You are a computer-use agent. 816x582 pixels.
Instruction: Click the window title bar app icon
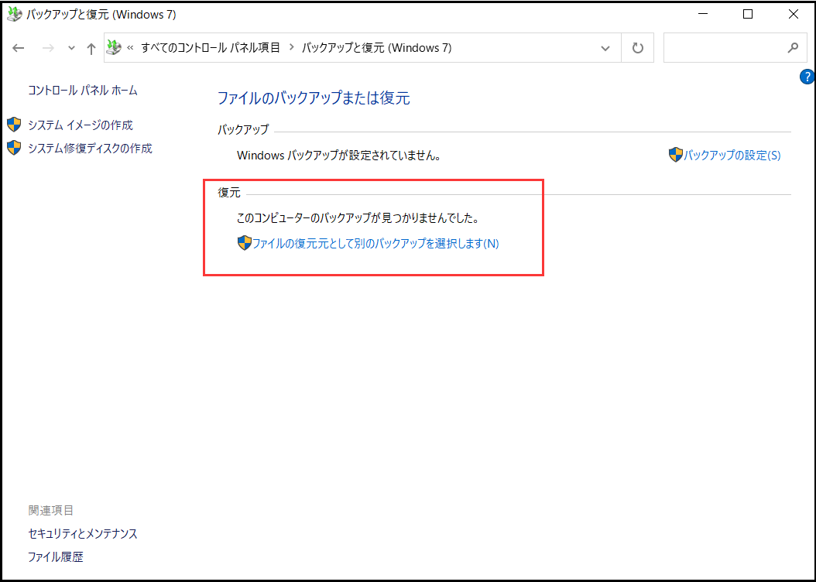pos(14,14)
